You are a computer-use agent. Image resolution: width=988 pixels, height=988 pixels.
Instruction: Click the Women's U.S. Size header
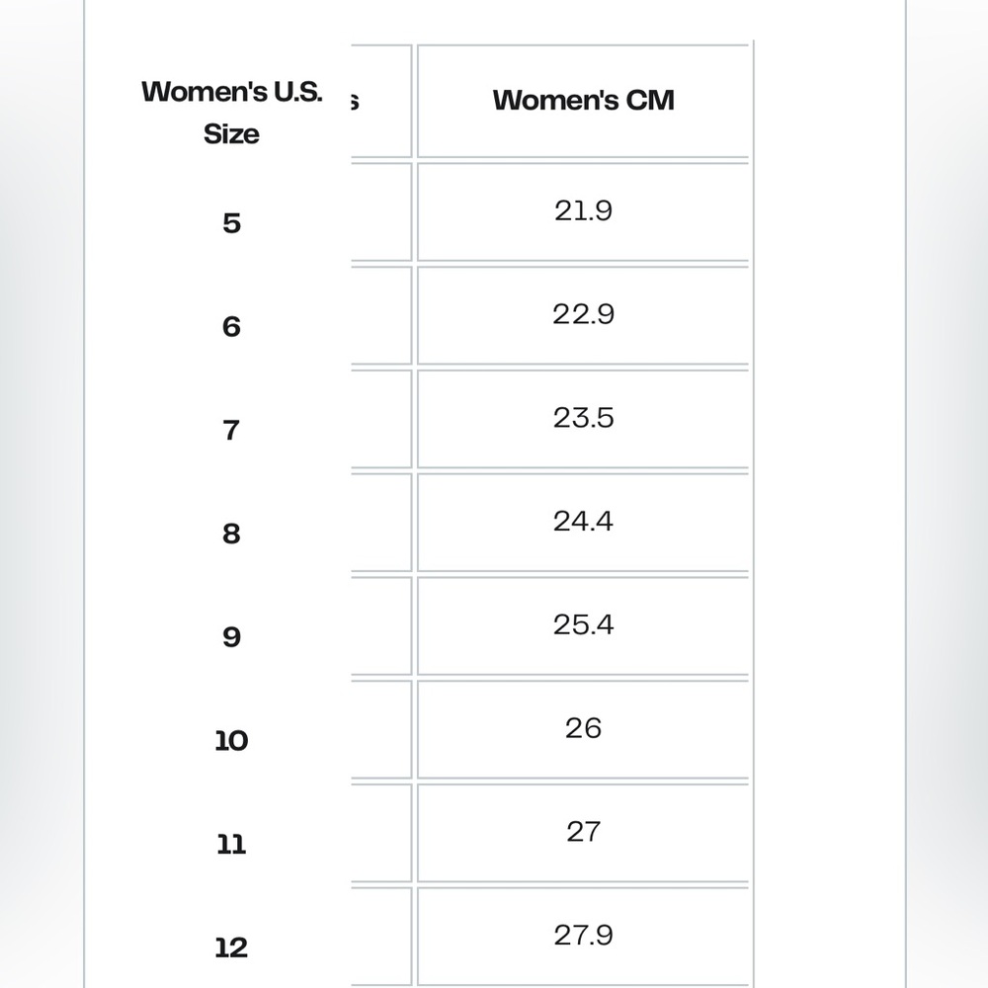[231, 113]
